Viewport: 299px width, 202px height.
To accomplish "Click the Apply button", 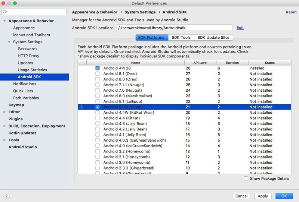I will [263, 196].
